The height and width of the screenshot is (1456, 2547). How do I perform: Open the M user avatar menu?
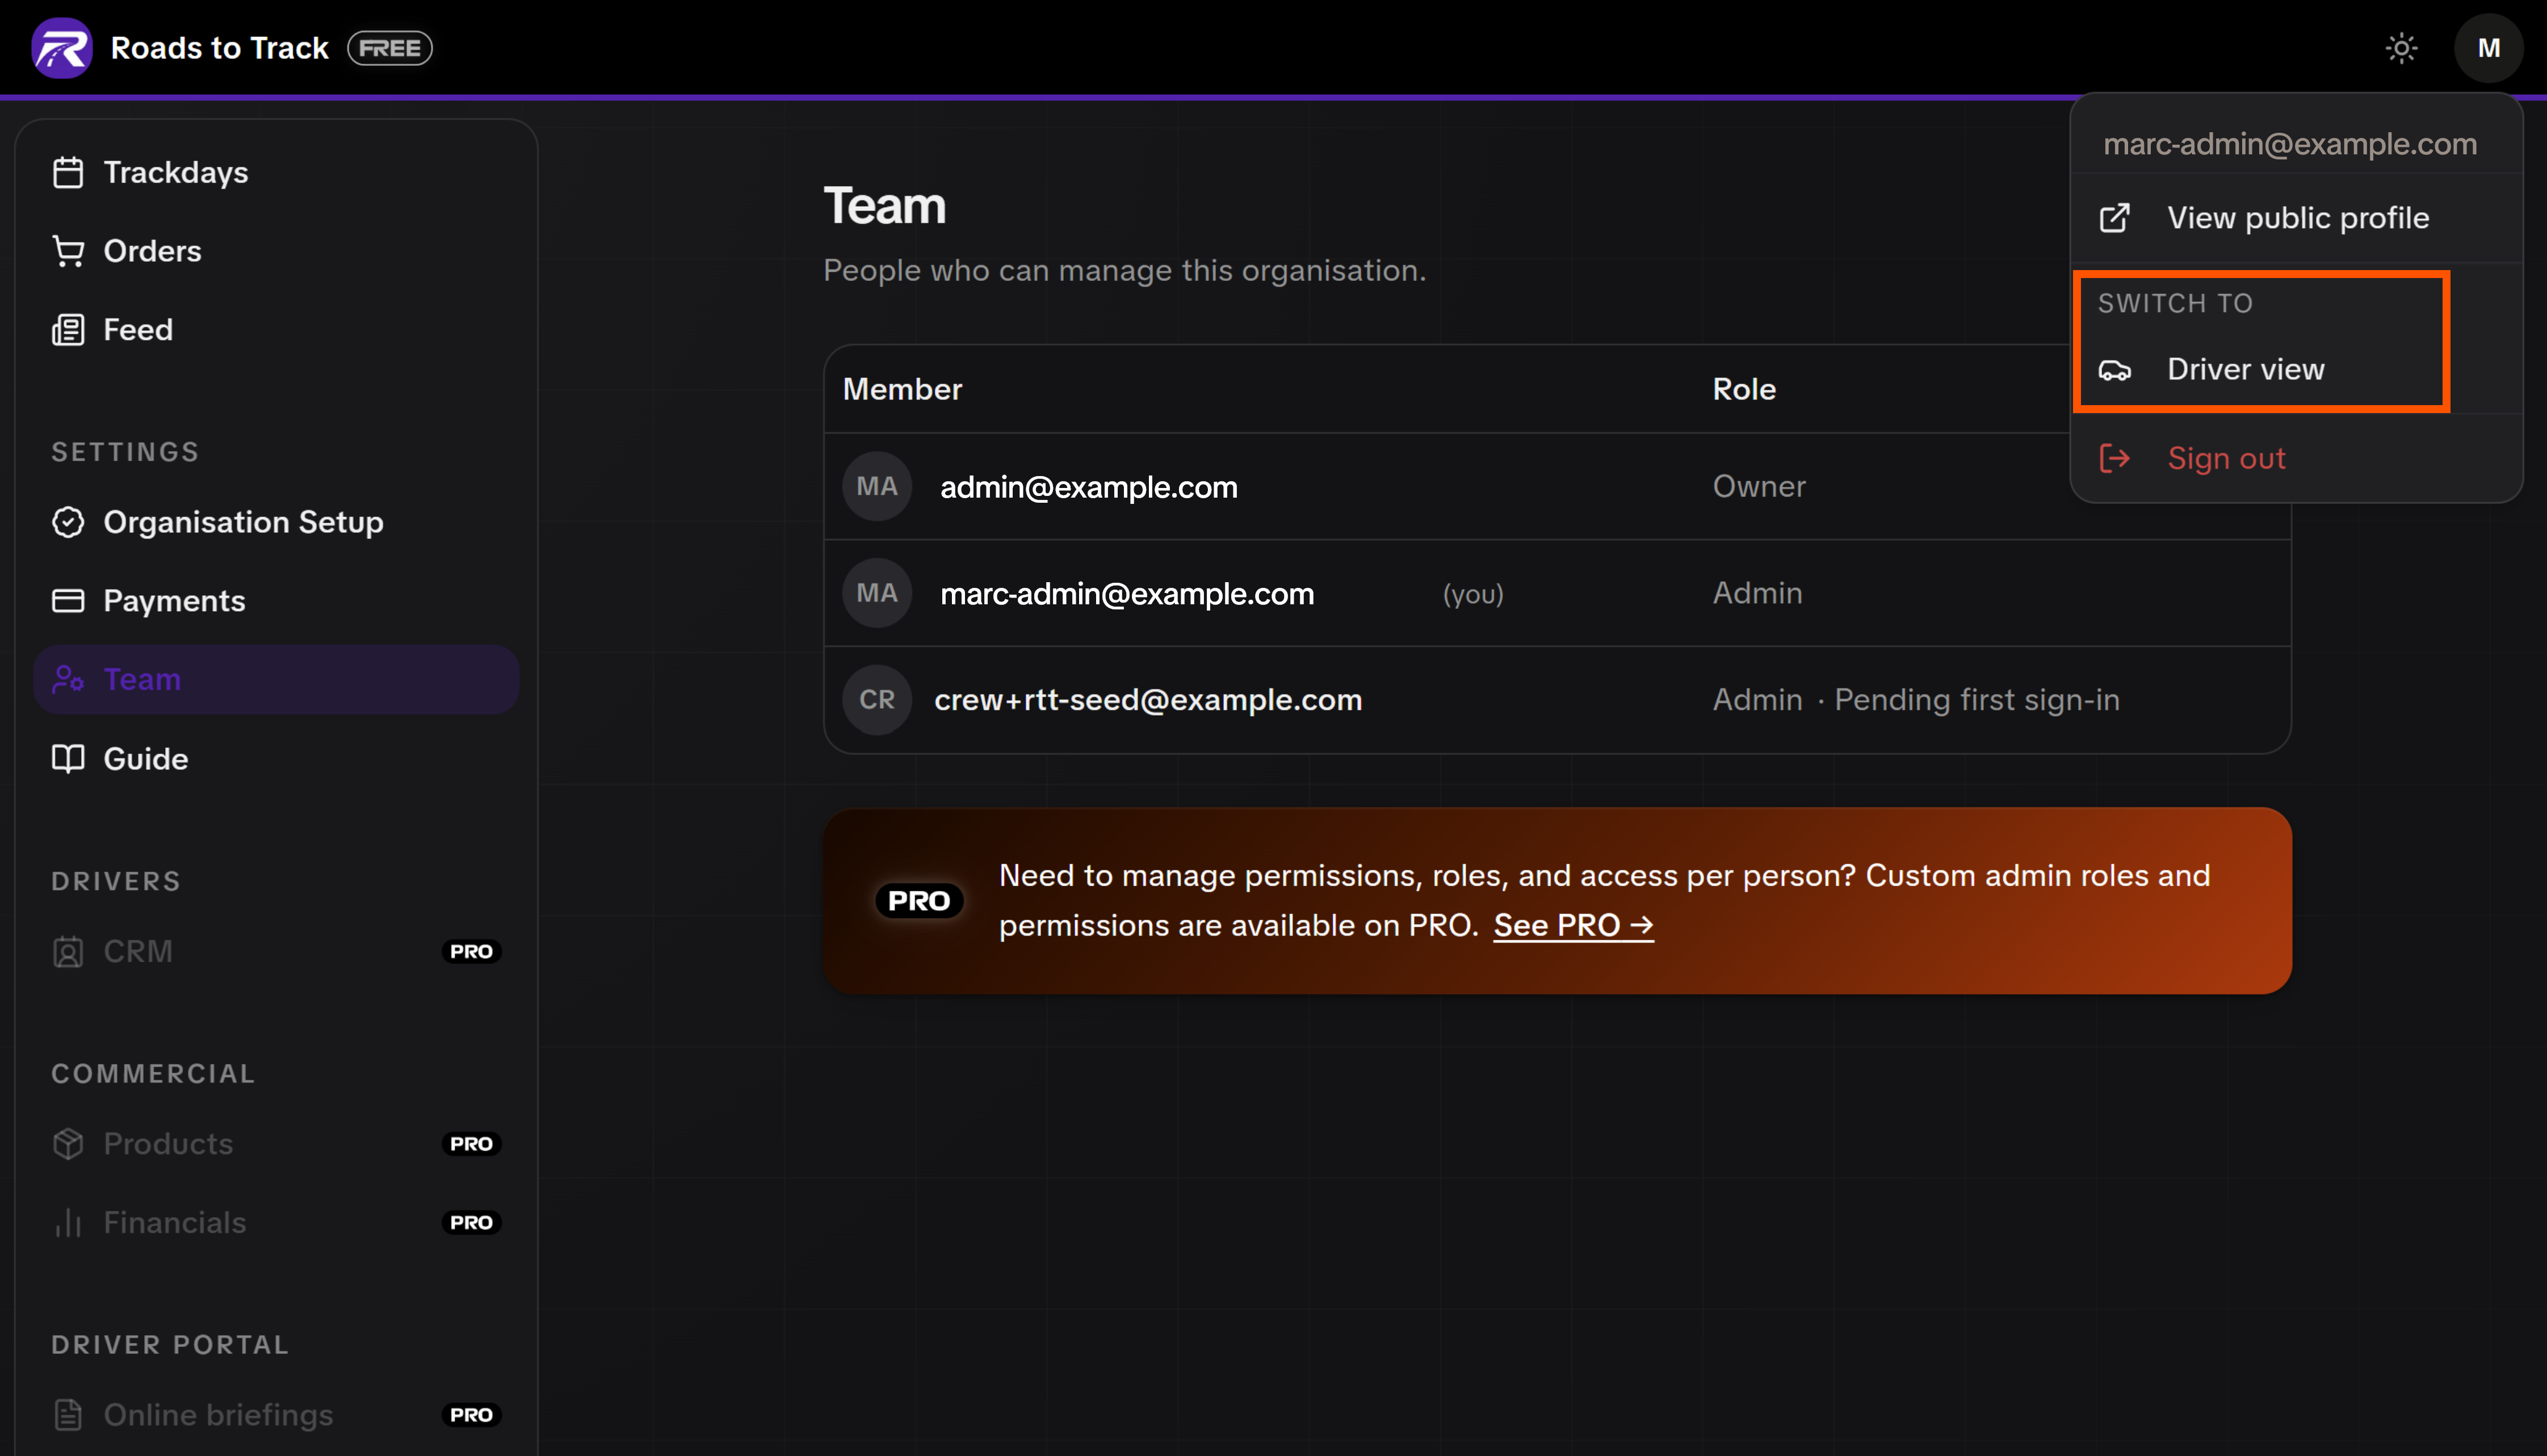tap(2488, 48)
